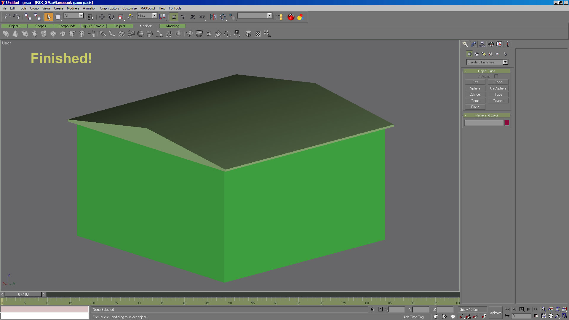Toggle the Animate mode button

(x=496, y=313)
